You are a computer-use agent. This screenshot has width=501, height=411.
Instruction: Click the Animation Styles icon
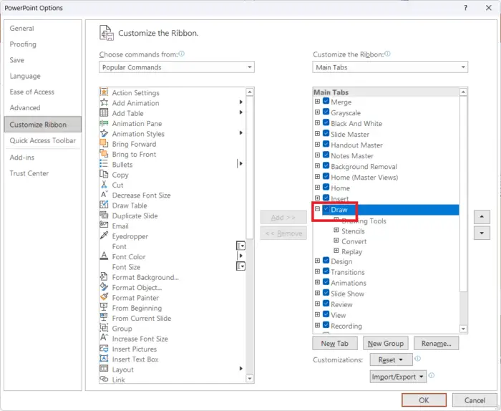pos(104,133)
